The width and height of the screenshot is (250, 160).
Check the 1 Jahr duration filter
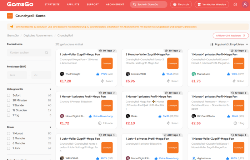click(x=9, y=148)
